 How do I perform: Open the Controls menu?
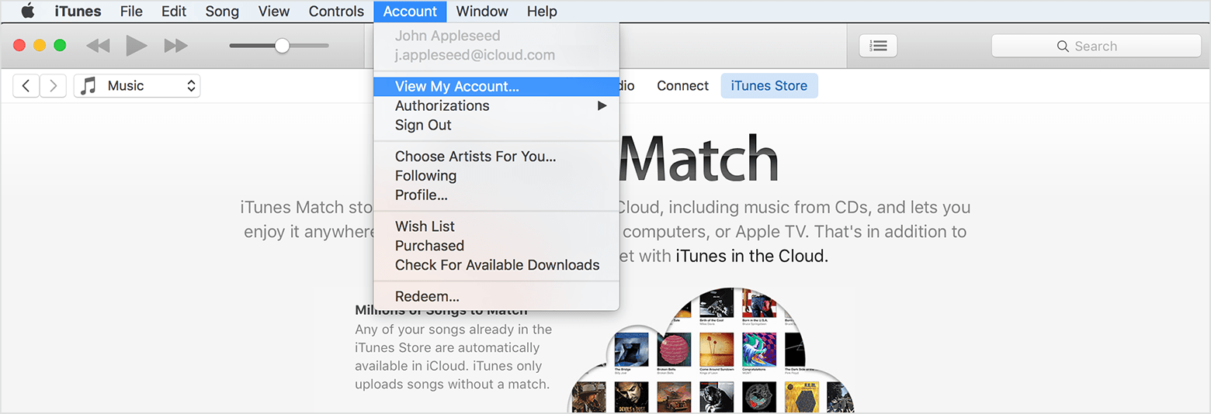coord(336,11)
